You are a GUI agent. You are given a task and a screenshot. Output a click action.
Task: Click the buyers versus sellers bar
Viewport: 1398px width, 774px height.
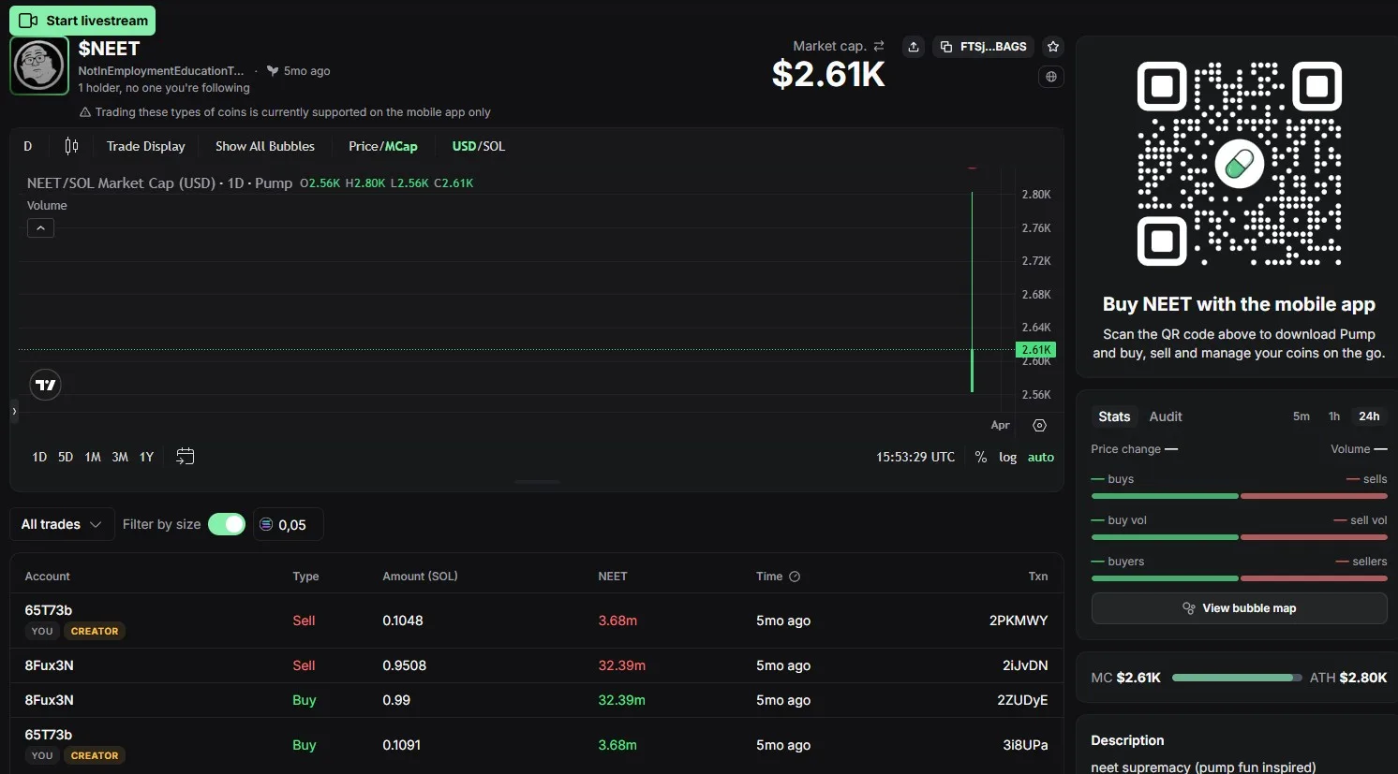click(x=1239, y=578)
